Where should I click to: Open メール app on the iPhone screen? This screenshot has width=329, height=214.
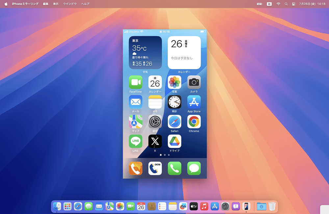click(x=136, y=102)
